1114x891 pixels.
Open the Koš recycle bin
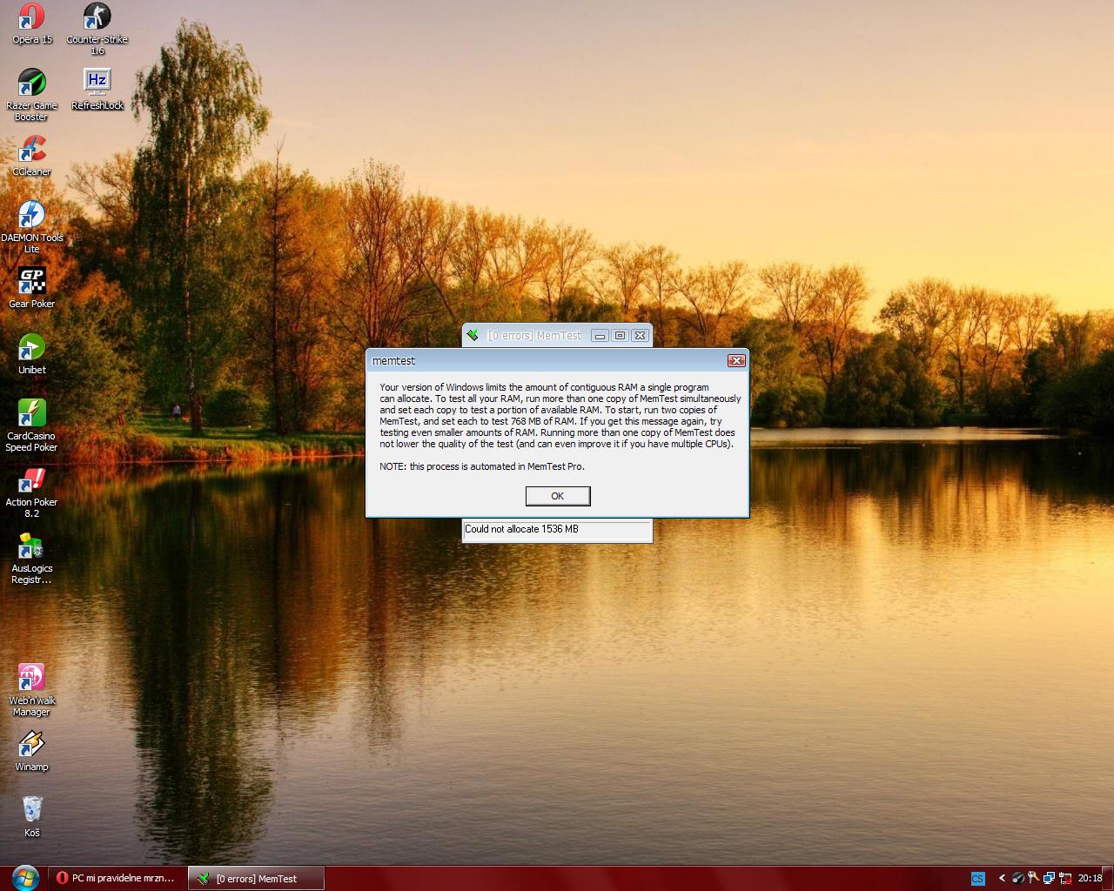coord(32,810)
